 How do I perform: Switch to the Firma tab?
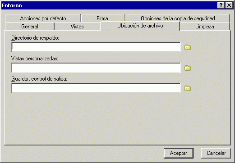point(103,18)
